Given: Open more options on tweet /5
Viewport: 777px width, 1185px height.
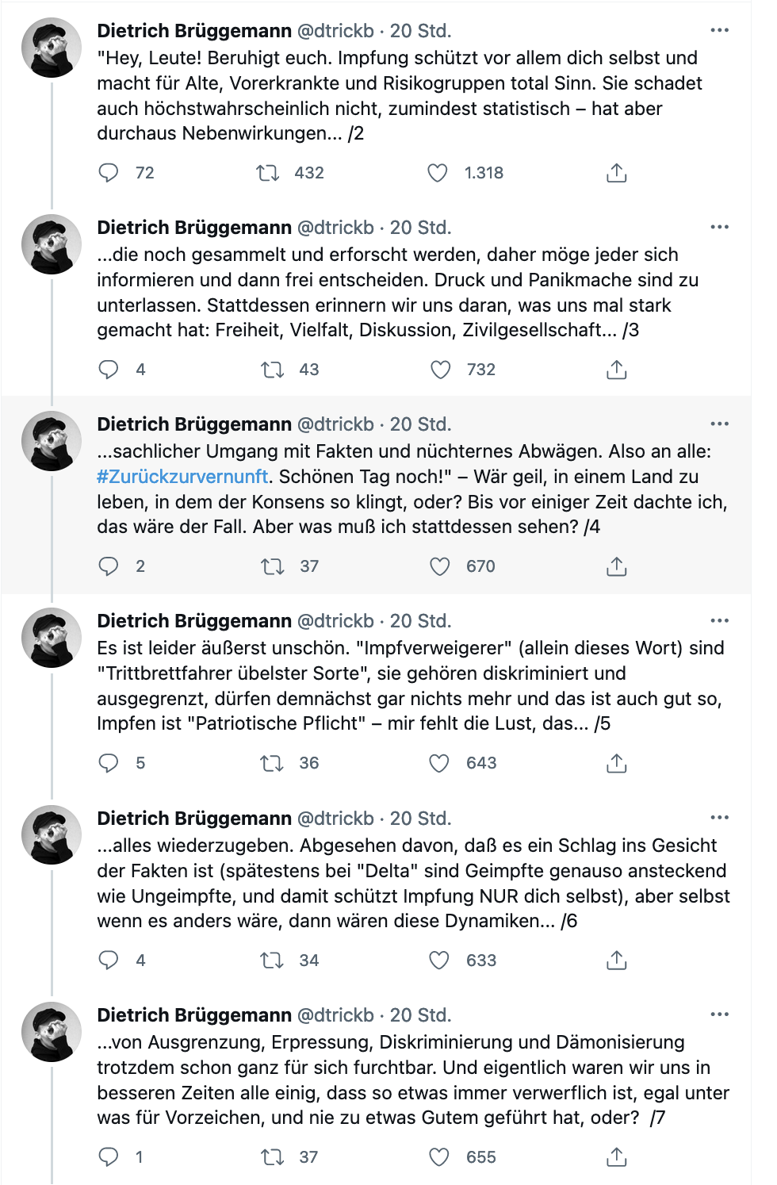Looking at the screenshot, I should (x=719, y=621).
